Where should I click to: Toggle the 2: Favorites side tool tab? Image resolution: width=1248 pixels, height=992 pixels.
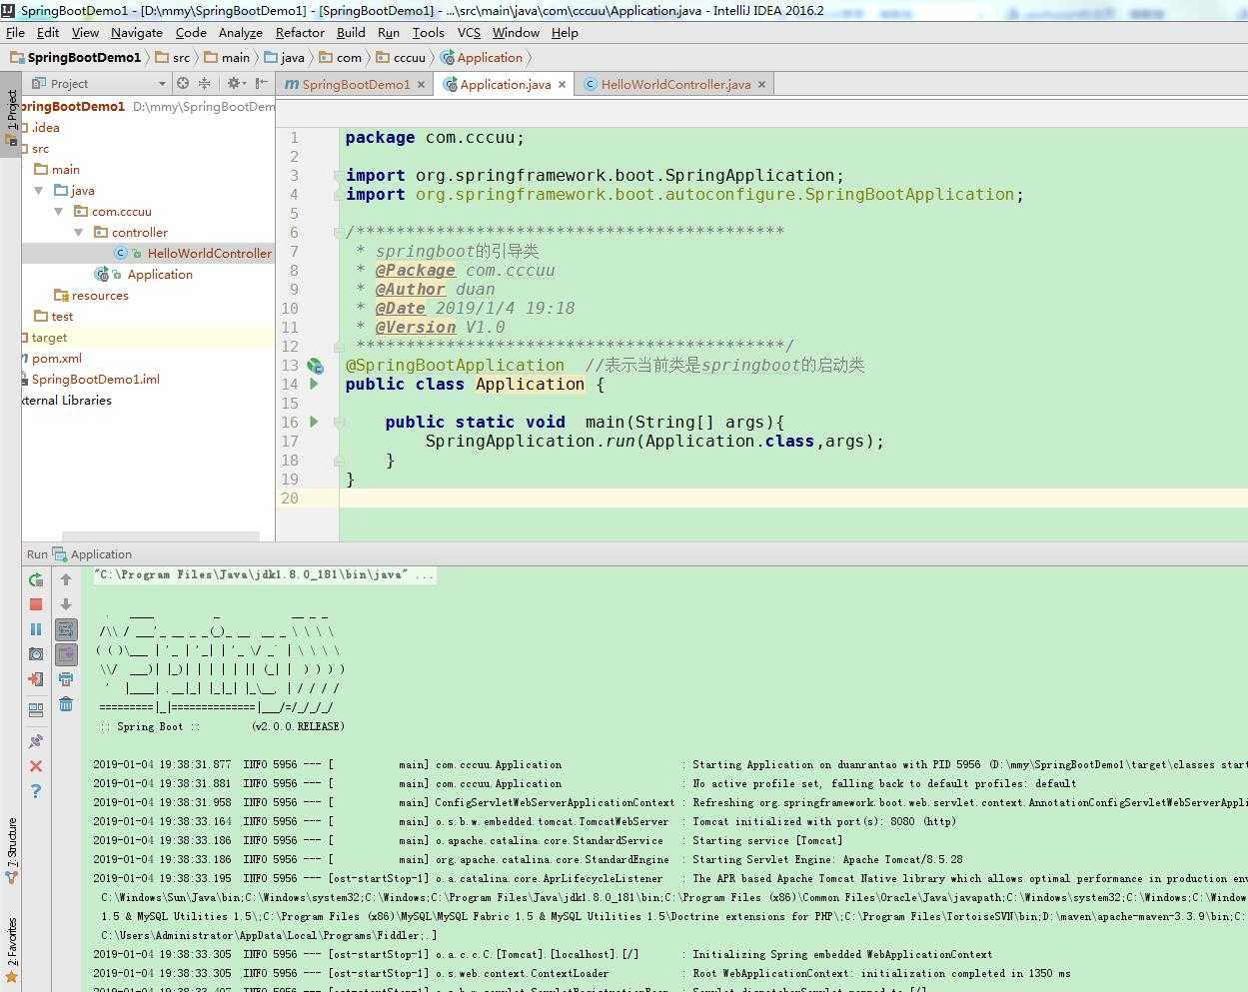pos(11,950)
